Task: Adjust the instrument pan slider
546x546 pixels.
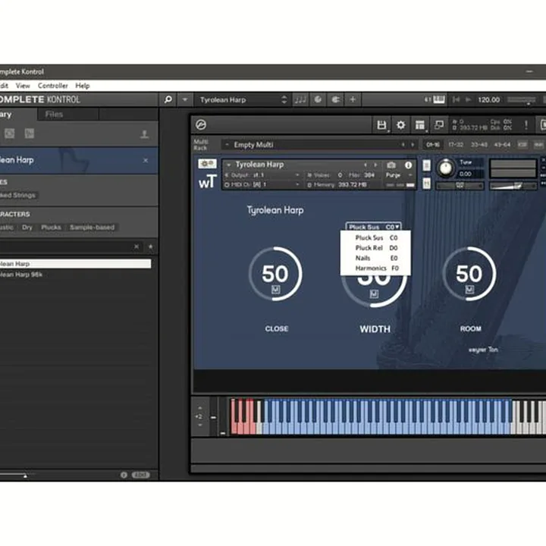Action: (460, 186)
